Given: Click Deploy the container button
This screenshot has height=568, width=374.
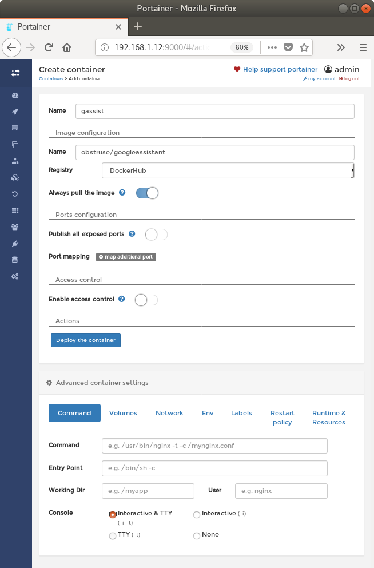Looking at the screenshot, I should [86, 340].
